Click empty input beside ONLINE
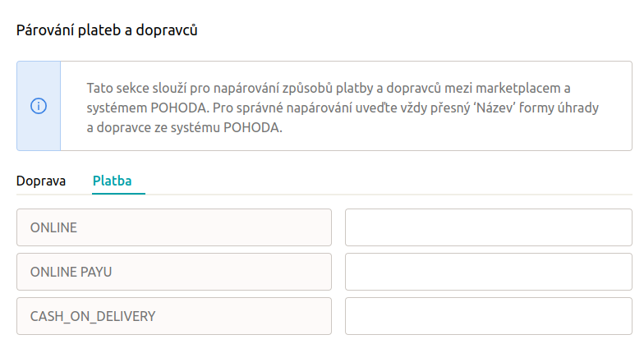Screen dimensions: 644x353 point(488,227)
